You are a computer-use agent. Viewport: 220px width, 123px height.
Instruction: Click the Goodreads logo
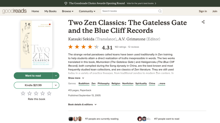[14, 11]
